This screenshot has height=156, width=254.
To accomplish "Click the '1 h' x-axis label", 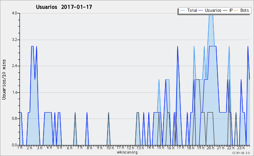I will 20,148.
